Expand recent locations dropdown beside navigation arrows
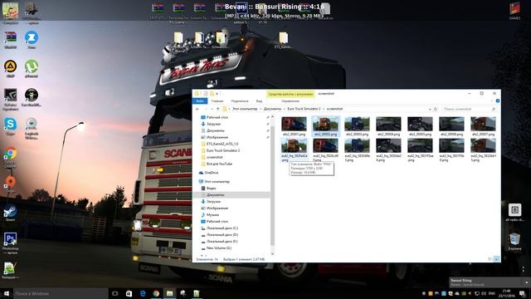This screenshot has height=299, width=531. click(212, 109)
